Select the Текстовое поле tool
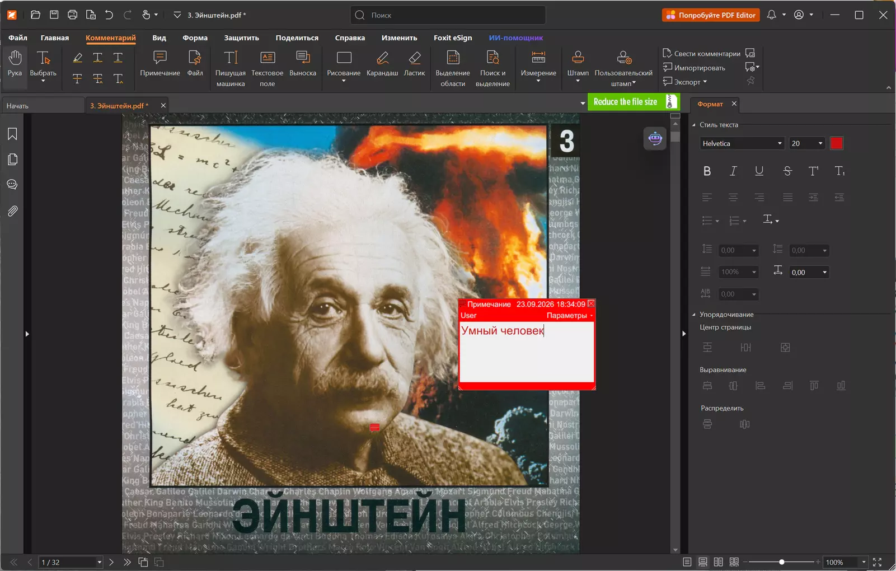The height and width of the screenshot is (571, 896). click(x=268, y=68)
